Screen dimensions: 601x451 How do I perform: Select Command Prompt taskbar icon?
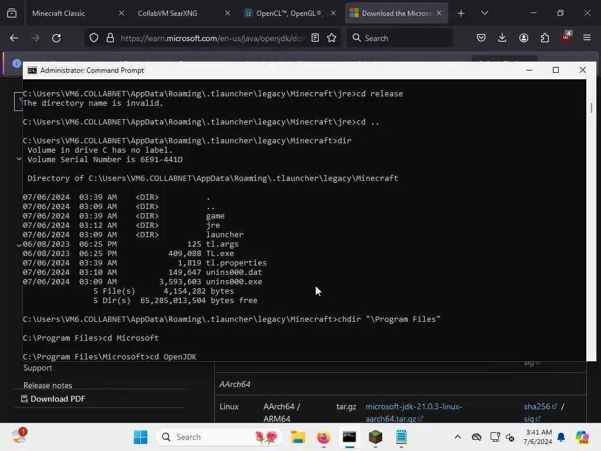tap(349, 437)
